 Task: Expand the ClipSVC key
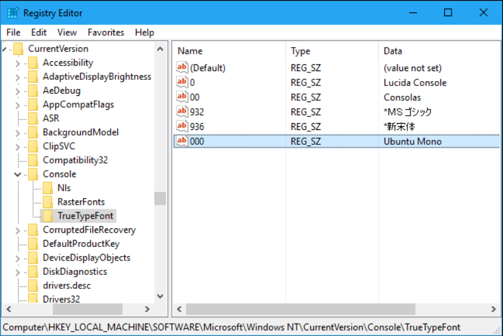point(17,147)
